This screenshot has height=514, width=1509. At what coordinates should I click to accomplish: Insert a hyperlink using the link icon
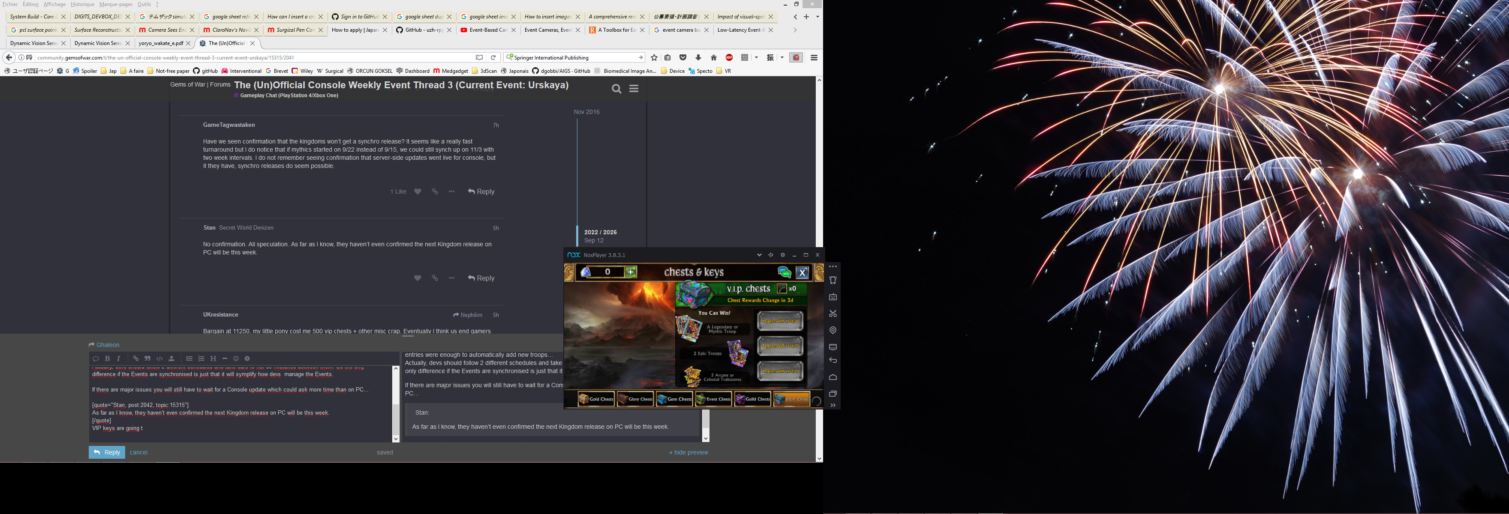(x=136, y=358)
